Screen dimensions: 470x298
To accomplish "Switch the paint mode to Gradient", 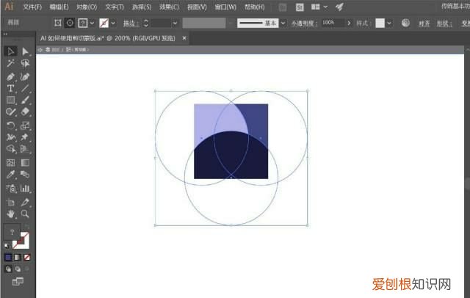I will click(x=18, y=258).
